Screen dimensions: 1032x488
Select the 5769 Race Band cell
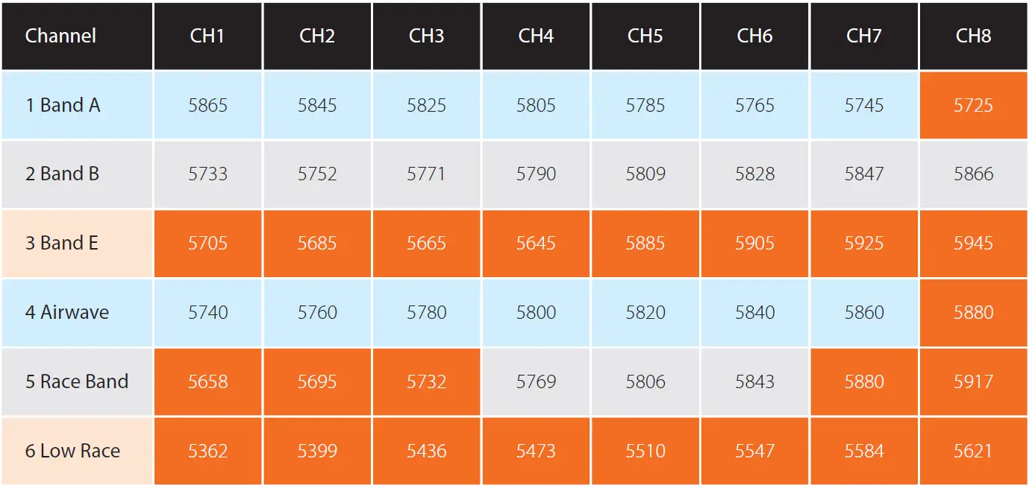pyautogui.click(x=536, y=381)
